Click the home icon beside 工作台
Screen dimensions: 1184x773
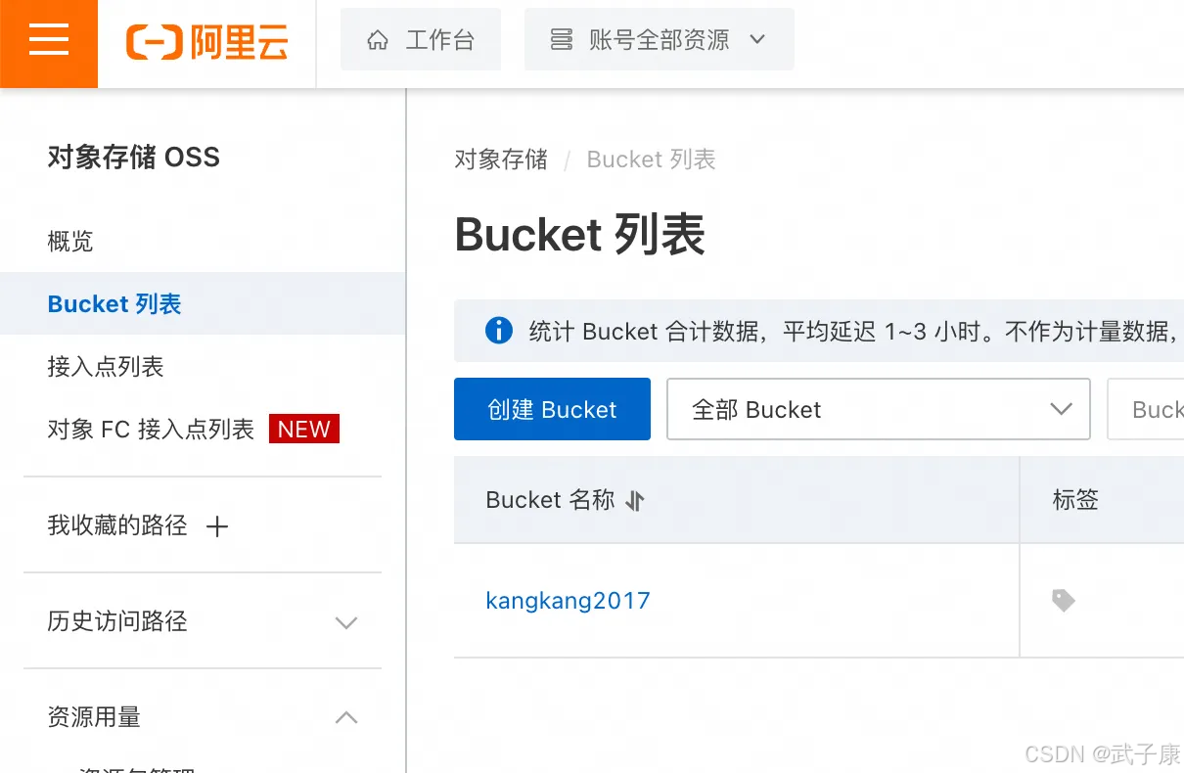pyautogui.click(x=378, y=40)
